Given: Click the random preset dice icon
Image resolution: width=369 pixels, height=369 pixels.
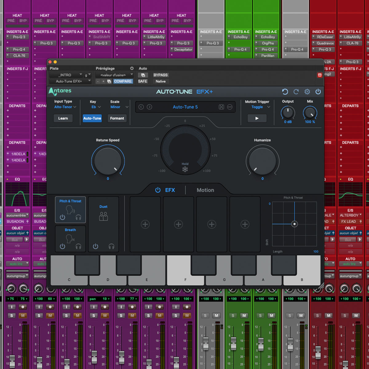Looking at the screenshot, I should tap(221, 107).
